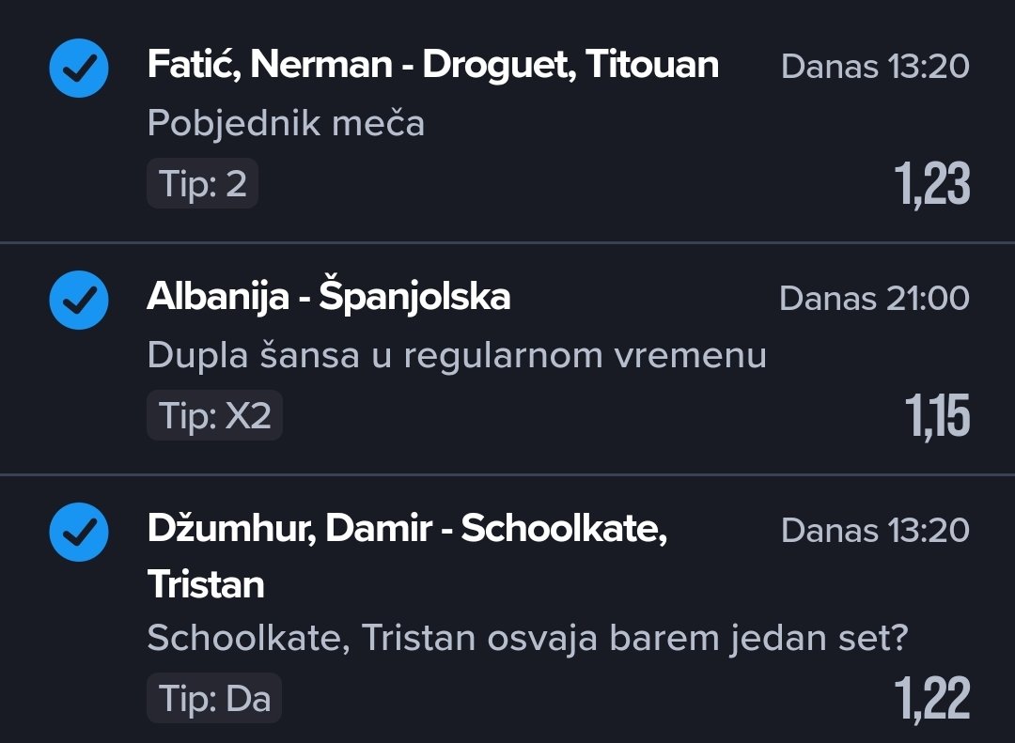Viewport: 1015px width, 743px height.
Task: Deselect the Albanija - Španjolska bet checkmark
Action: 79,300
